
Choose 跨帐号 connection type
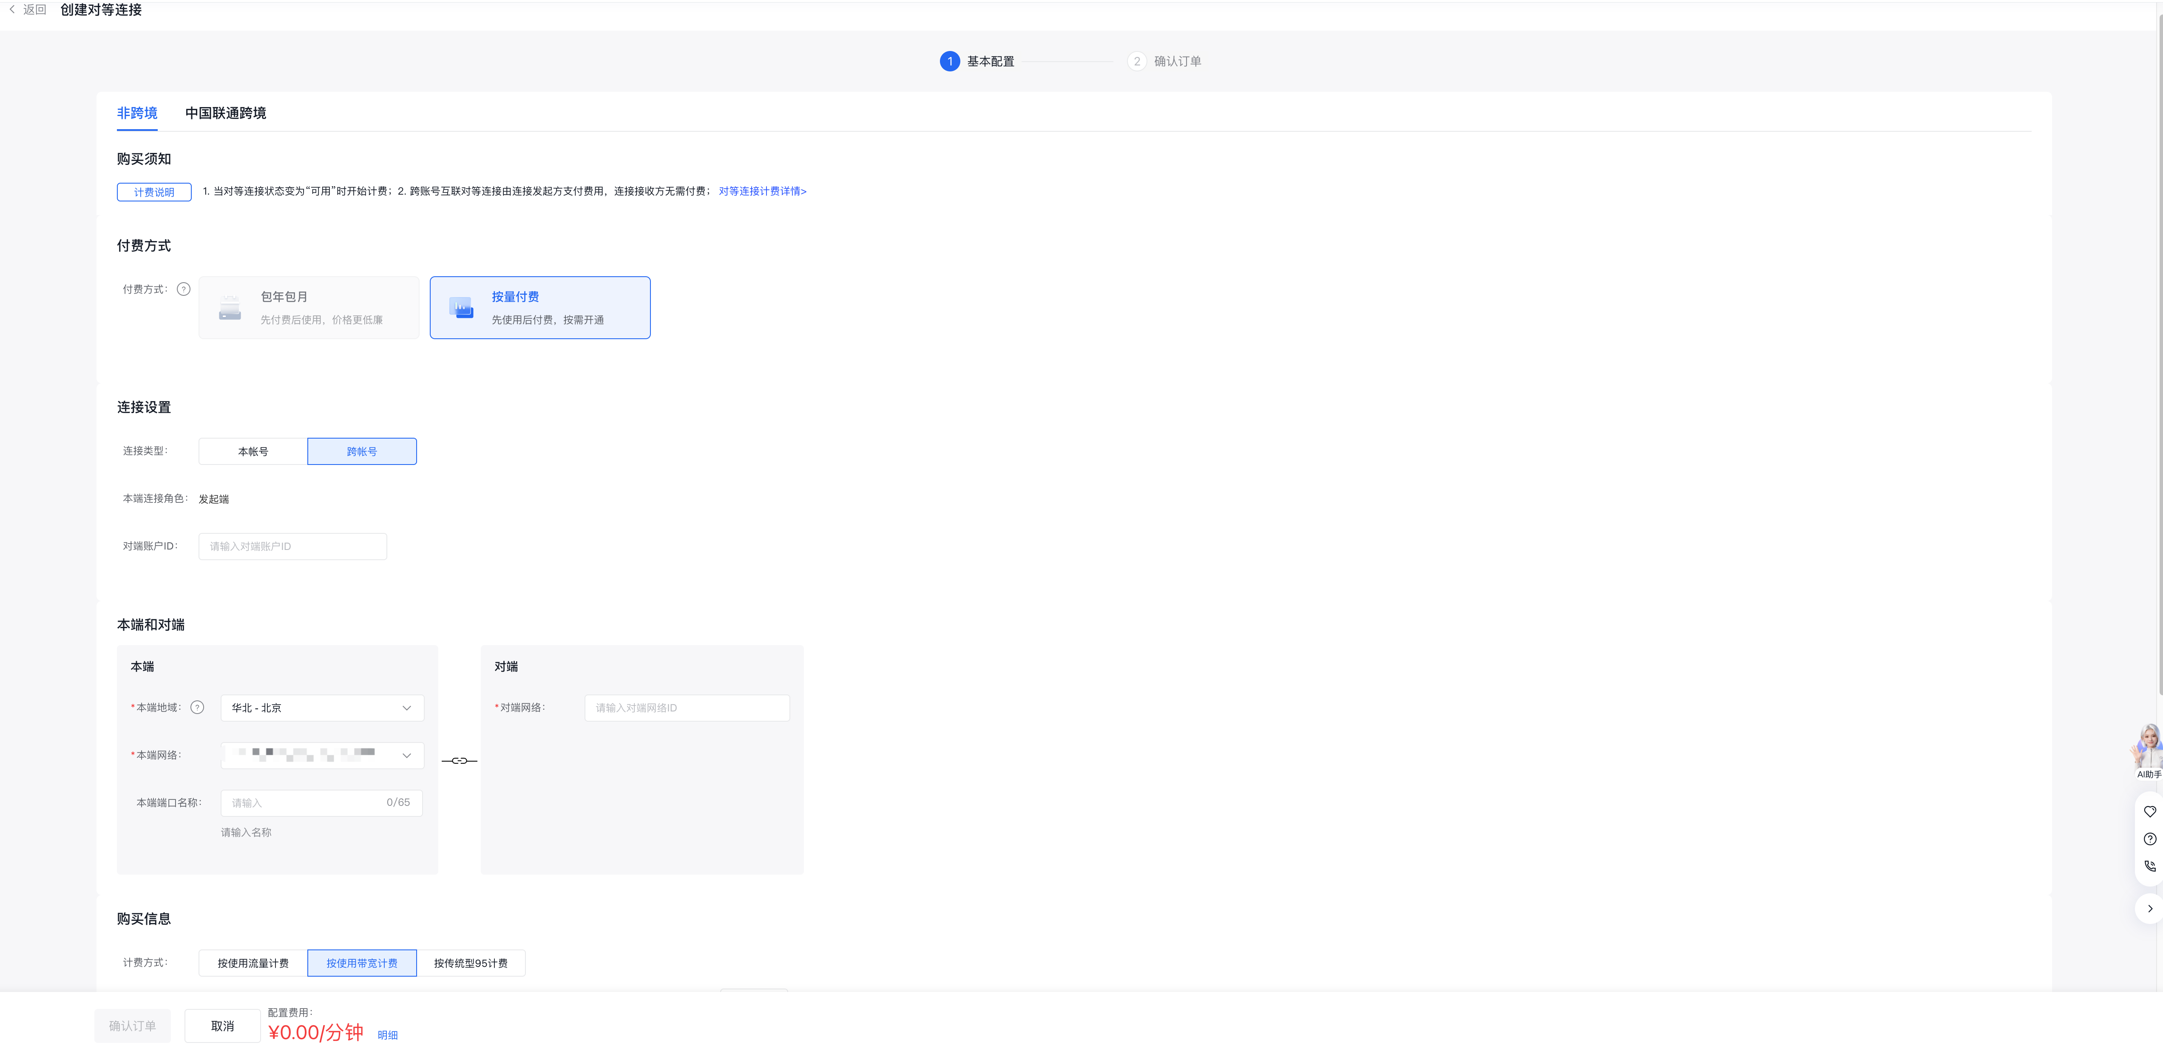362,451
